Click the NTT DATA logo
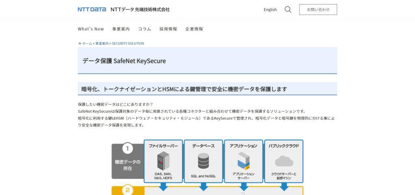The height and width of the screenshot is (195, 415). point(92,10)
